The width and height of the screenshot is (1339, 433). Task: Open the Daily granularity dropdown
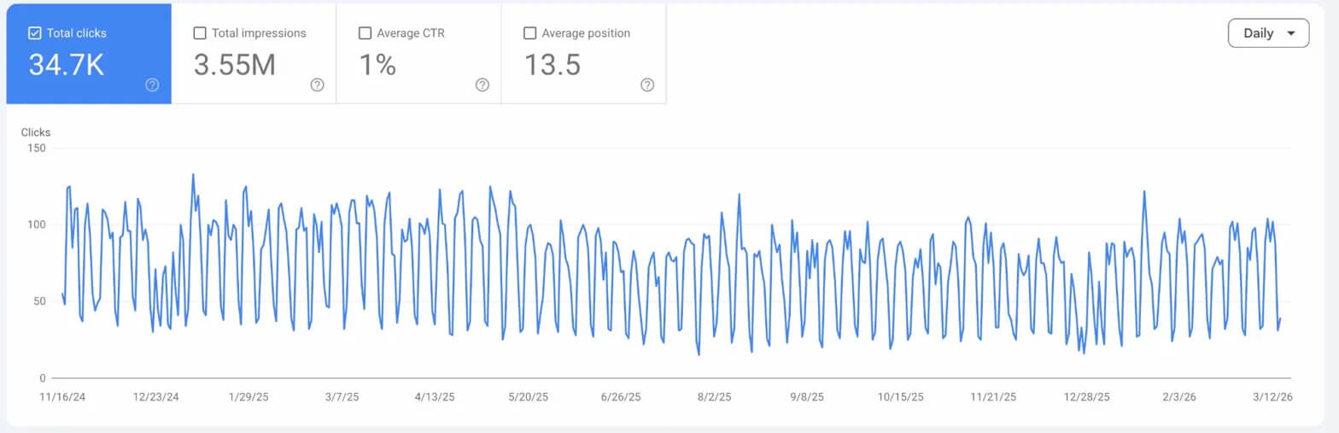[1267, 33]
